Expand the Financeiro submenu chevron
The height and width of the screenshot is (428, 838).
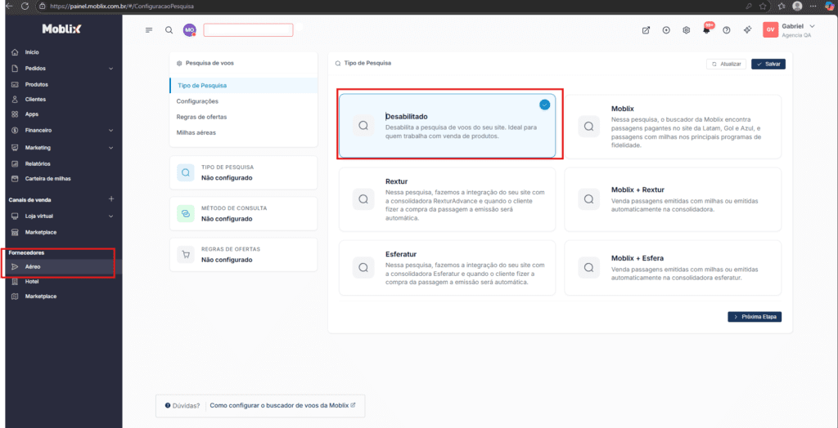pyautogui.click(x=111, y=130)
